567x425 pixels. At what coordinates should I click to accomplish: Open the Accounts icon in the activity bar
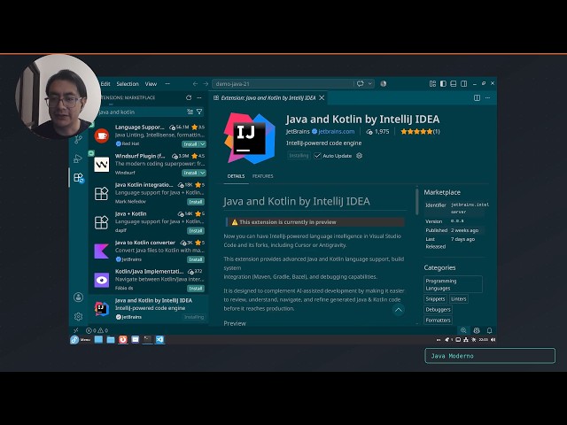(x=79, y=297)
